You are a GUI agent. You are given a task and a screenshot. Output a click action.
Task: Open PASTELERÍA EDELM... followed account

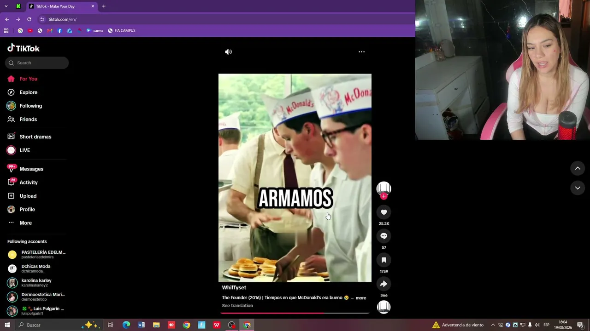36,255
